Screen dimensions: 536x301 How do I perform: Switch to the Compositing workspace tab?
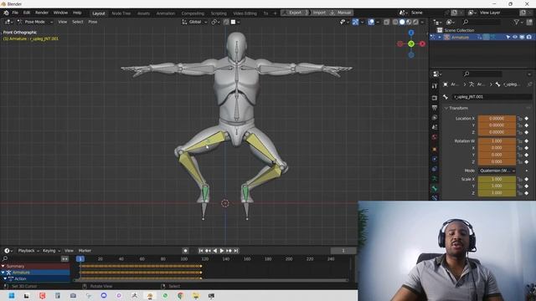(x=193, y=13)
